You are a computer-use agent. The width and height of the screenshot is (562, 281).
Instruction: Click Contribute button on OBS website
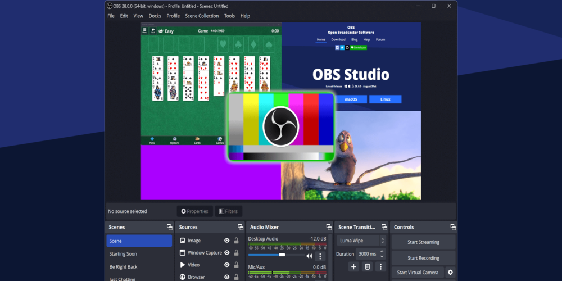[x=359, y=47]
